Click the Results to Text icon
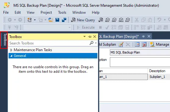This screenshot has height=112, width=170. point(159,27)
